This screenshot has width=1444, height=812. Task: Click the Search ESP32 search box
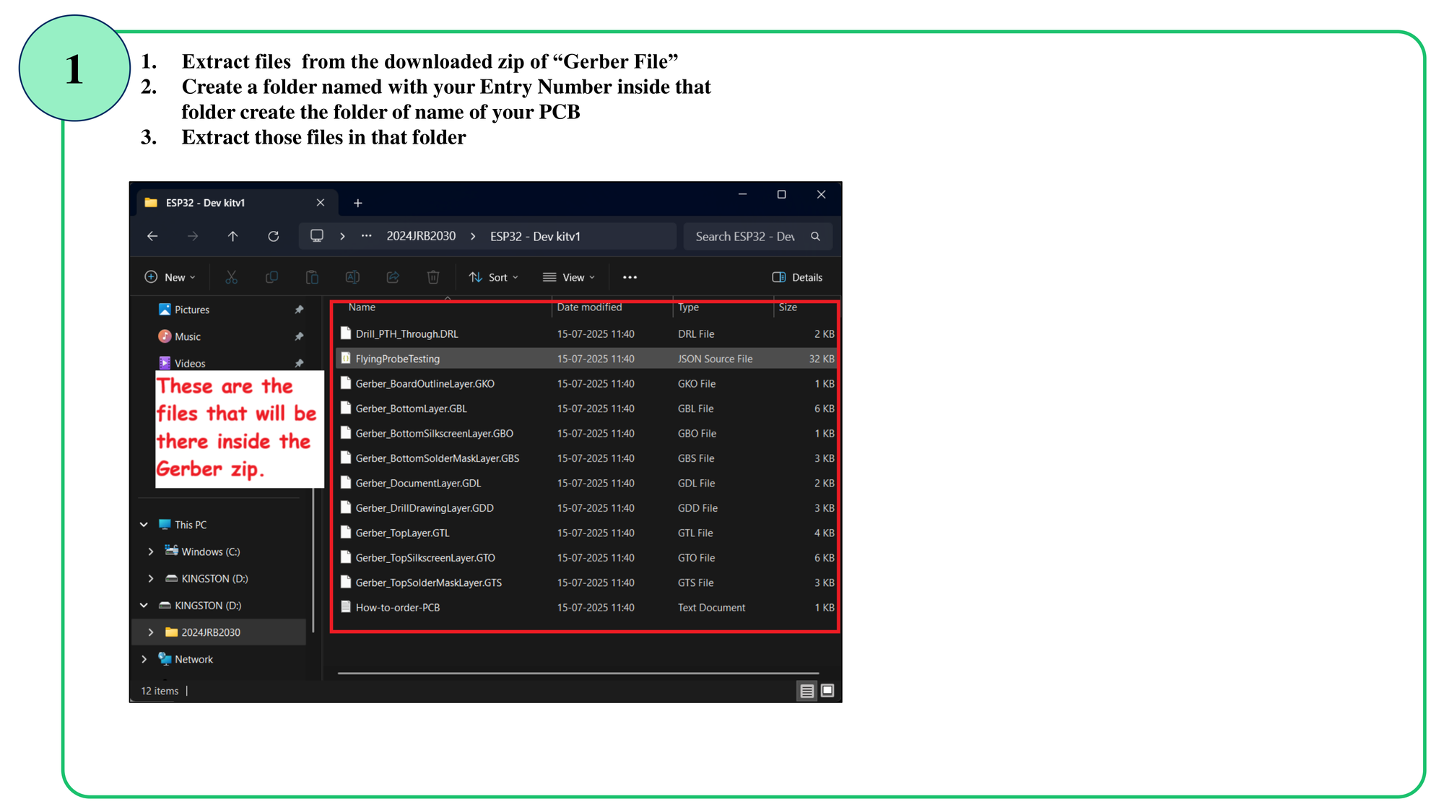click(757, 236)
